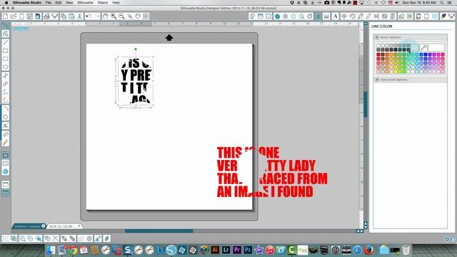The image size is (457, 257).
Task: Click the horizontal scrollbar thumb below canvas
Action: click(x=159, y=231)
